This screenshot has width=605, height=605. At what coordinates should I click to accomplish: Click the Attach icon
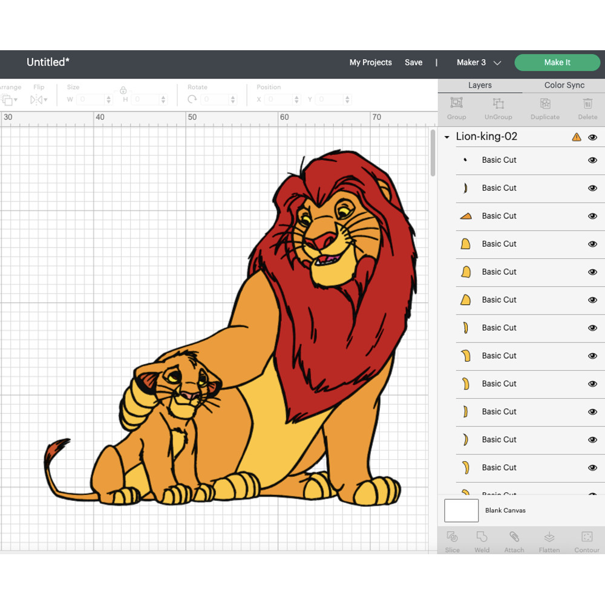[x=514, y=541]
